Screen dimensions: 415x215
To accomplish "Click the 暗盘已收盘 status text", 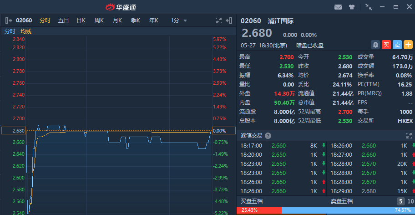I will point(310,46).
